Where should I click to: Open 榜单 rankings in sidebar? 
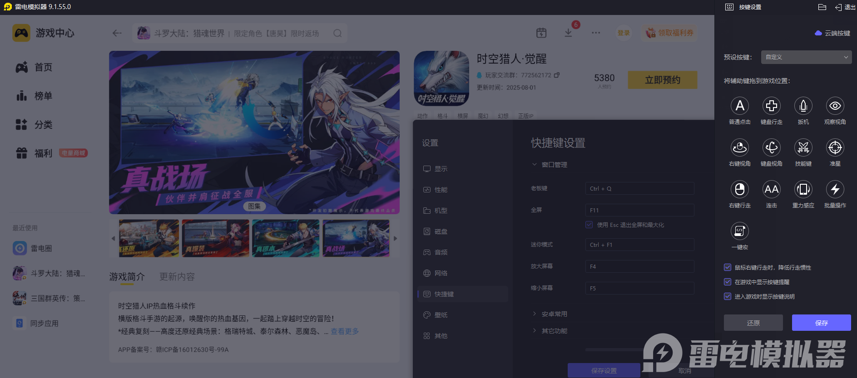pos(35,96)
